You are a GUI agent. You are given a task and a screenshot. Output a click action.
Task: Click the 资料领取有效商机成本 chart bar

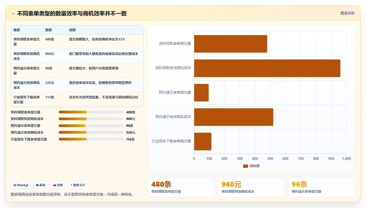[x=267, y=68]
